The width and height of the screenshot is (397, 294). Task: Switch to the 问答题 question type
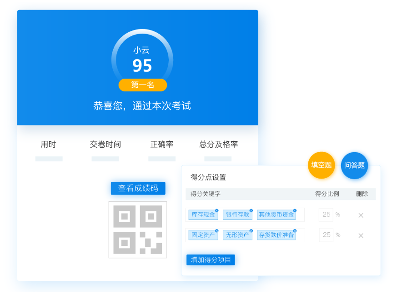pyautogui.click(x=354, y=165)
